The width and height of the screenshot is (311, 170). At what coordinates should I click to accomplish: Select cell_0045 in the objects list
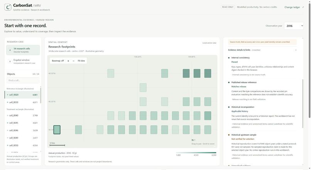[22, 123]
